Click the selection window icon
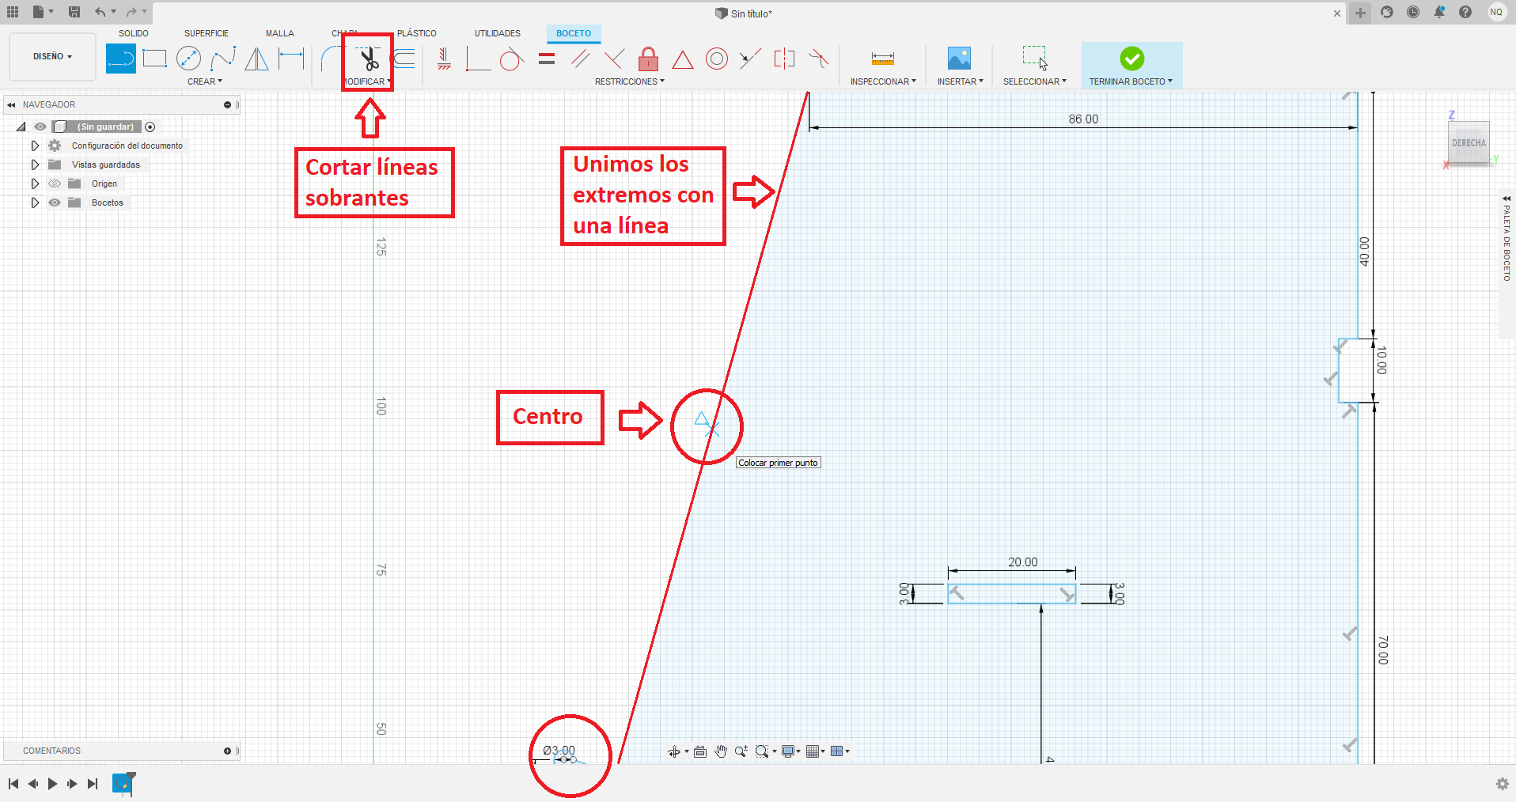The height and width of the screenshot is (802, 1516). pos(1034,59)
